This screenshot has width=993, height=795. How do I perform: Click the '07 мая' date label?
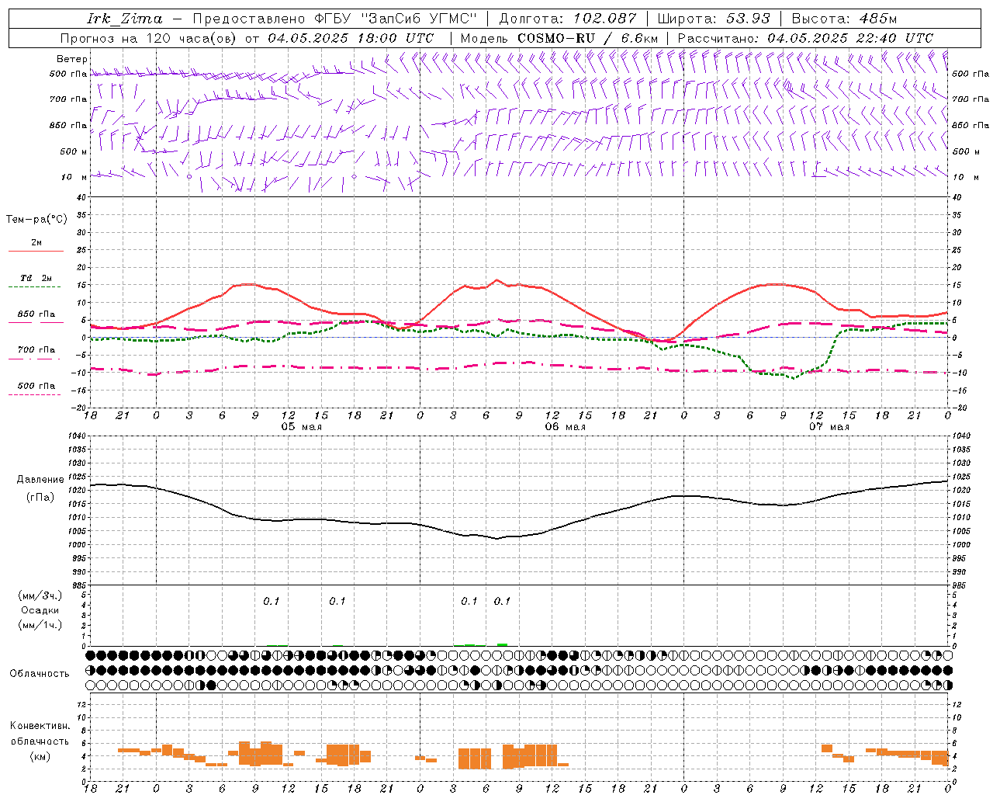point(829,427)
